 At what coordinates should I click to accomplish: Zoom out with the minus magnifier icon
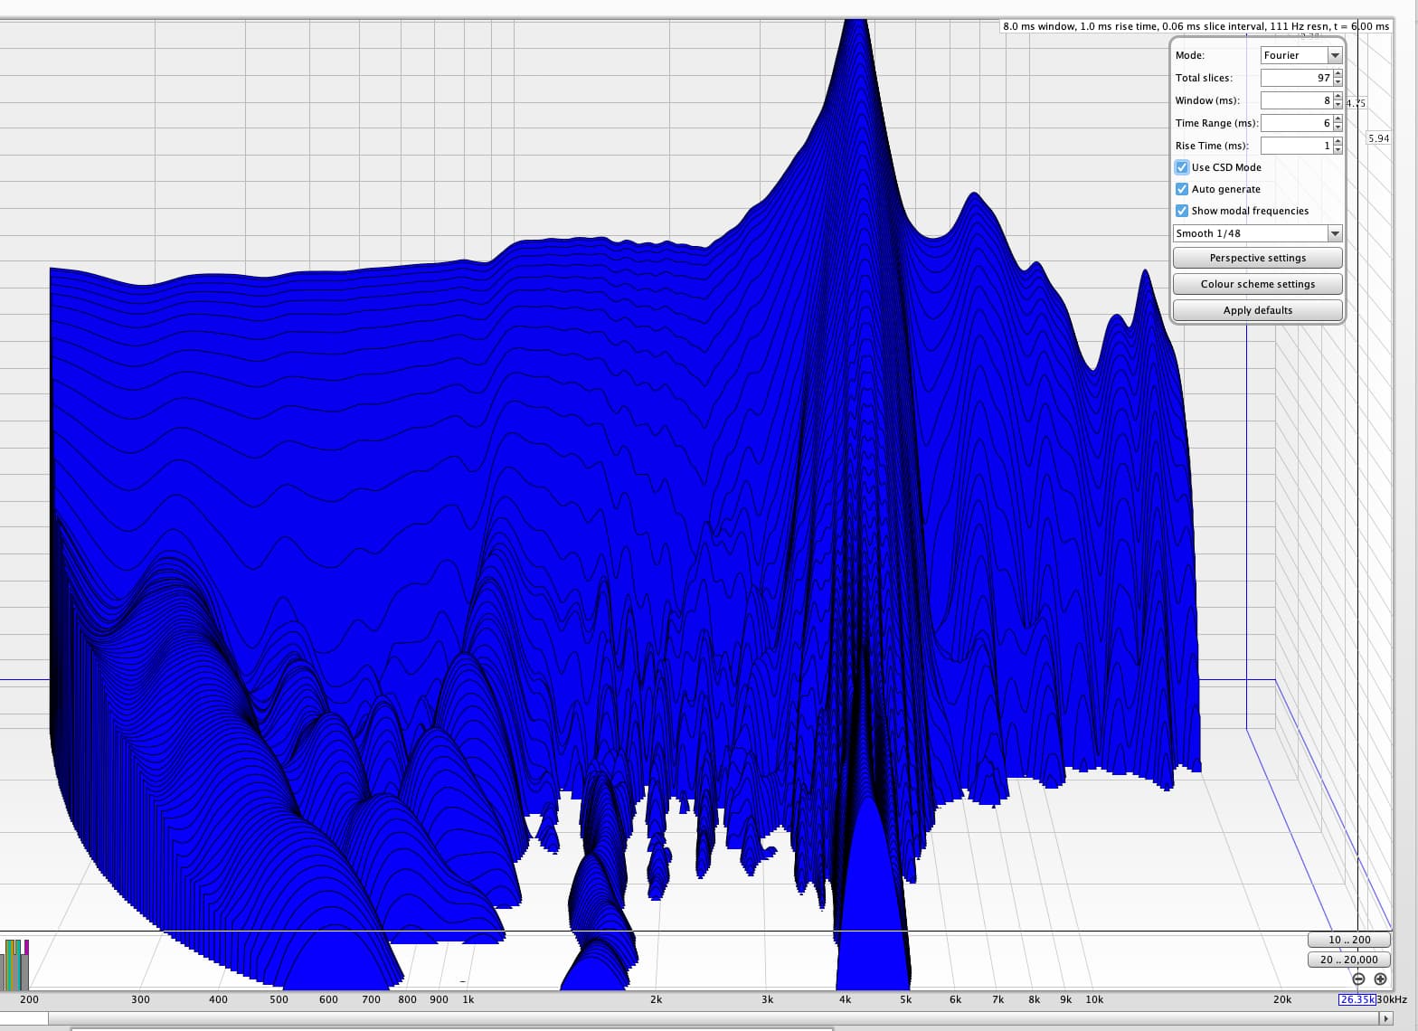click(1358, 979)
